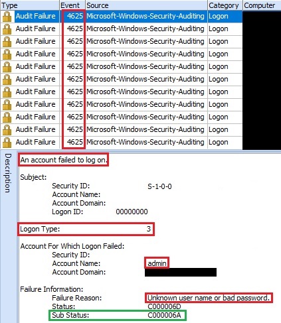This screenshot has width=281, height=323.
Task: Click the S-1-0-0 security ID value
Action: click(x=159, y=186)
